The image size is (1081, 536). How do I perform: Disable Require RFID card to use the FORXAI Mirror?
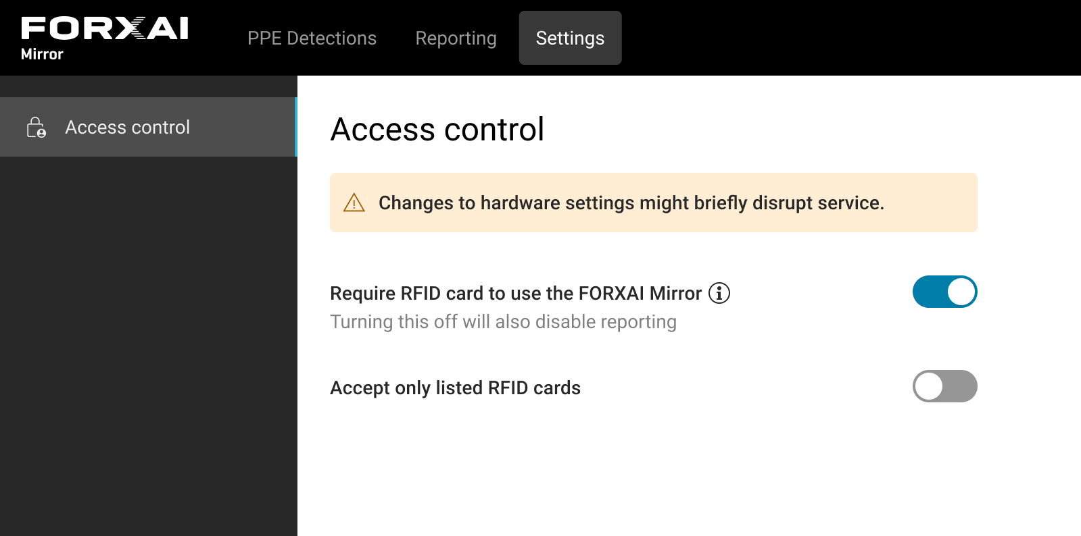coord(945,292)
